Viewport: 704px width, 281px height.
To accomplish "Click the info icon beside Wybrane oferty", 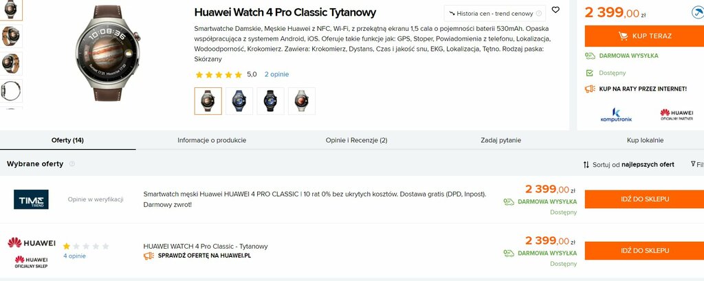I will [71, 164].
